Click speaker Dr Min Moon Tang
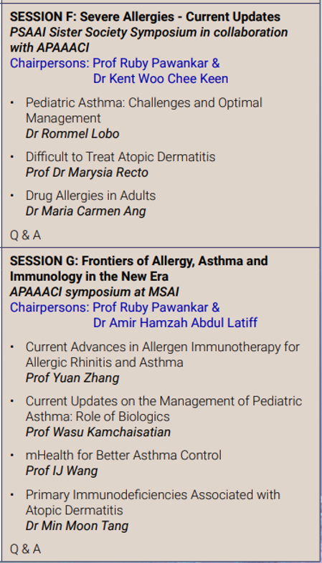Image resolution: width=322 pixels, height=563 pixels. (x=77, y=526)
